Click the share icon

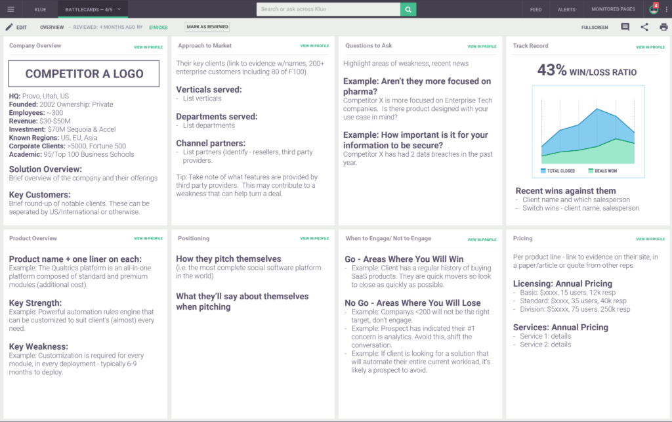(644, 27)
